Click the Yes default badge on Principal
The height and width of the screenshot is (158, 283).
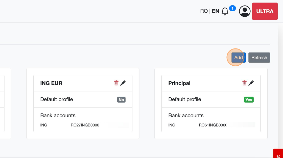coord(249,100)
